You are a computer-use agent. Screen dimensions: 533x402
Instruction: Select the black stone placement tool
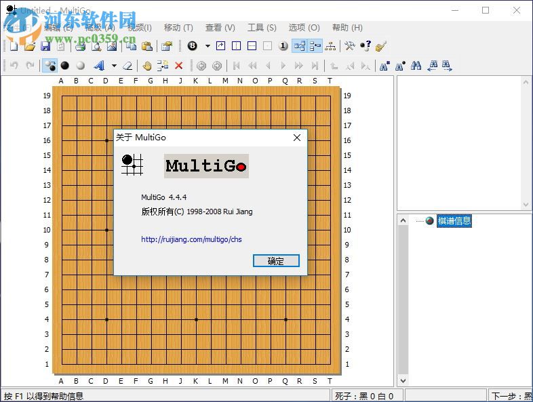(x=65, y=65)
